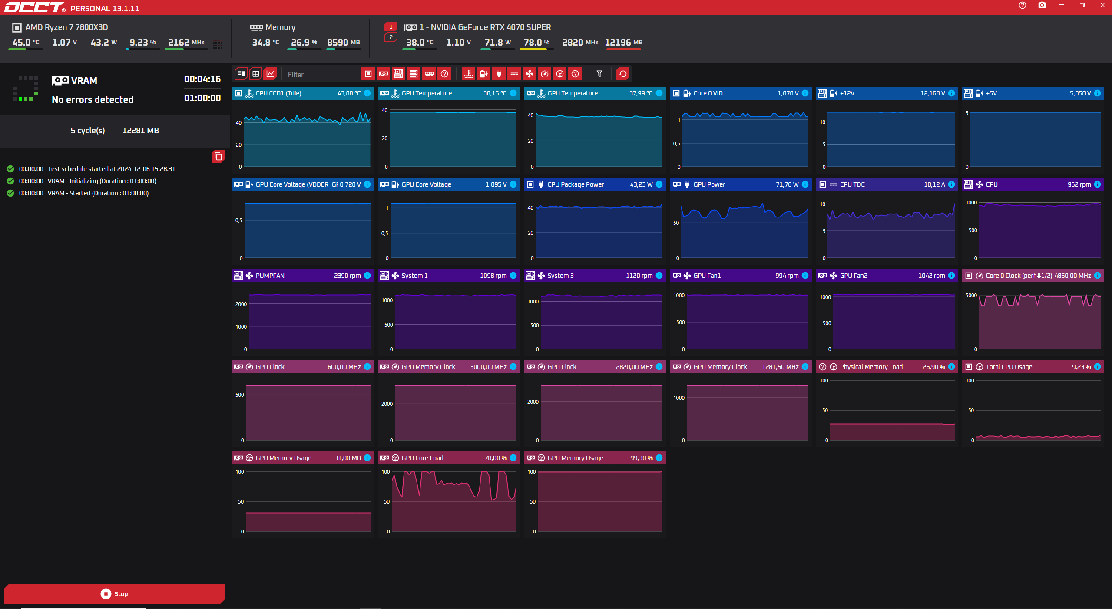The height and width of the screenshot is (609, 1112).
Task: Type in the sensor Filter field
Action: (318, 75)
